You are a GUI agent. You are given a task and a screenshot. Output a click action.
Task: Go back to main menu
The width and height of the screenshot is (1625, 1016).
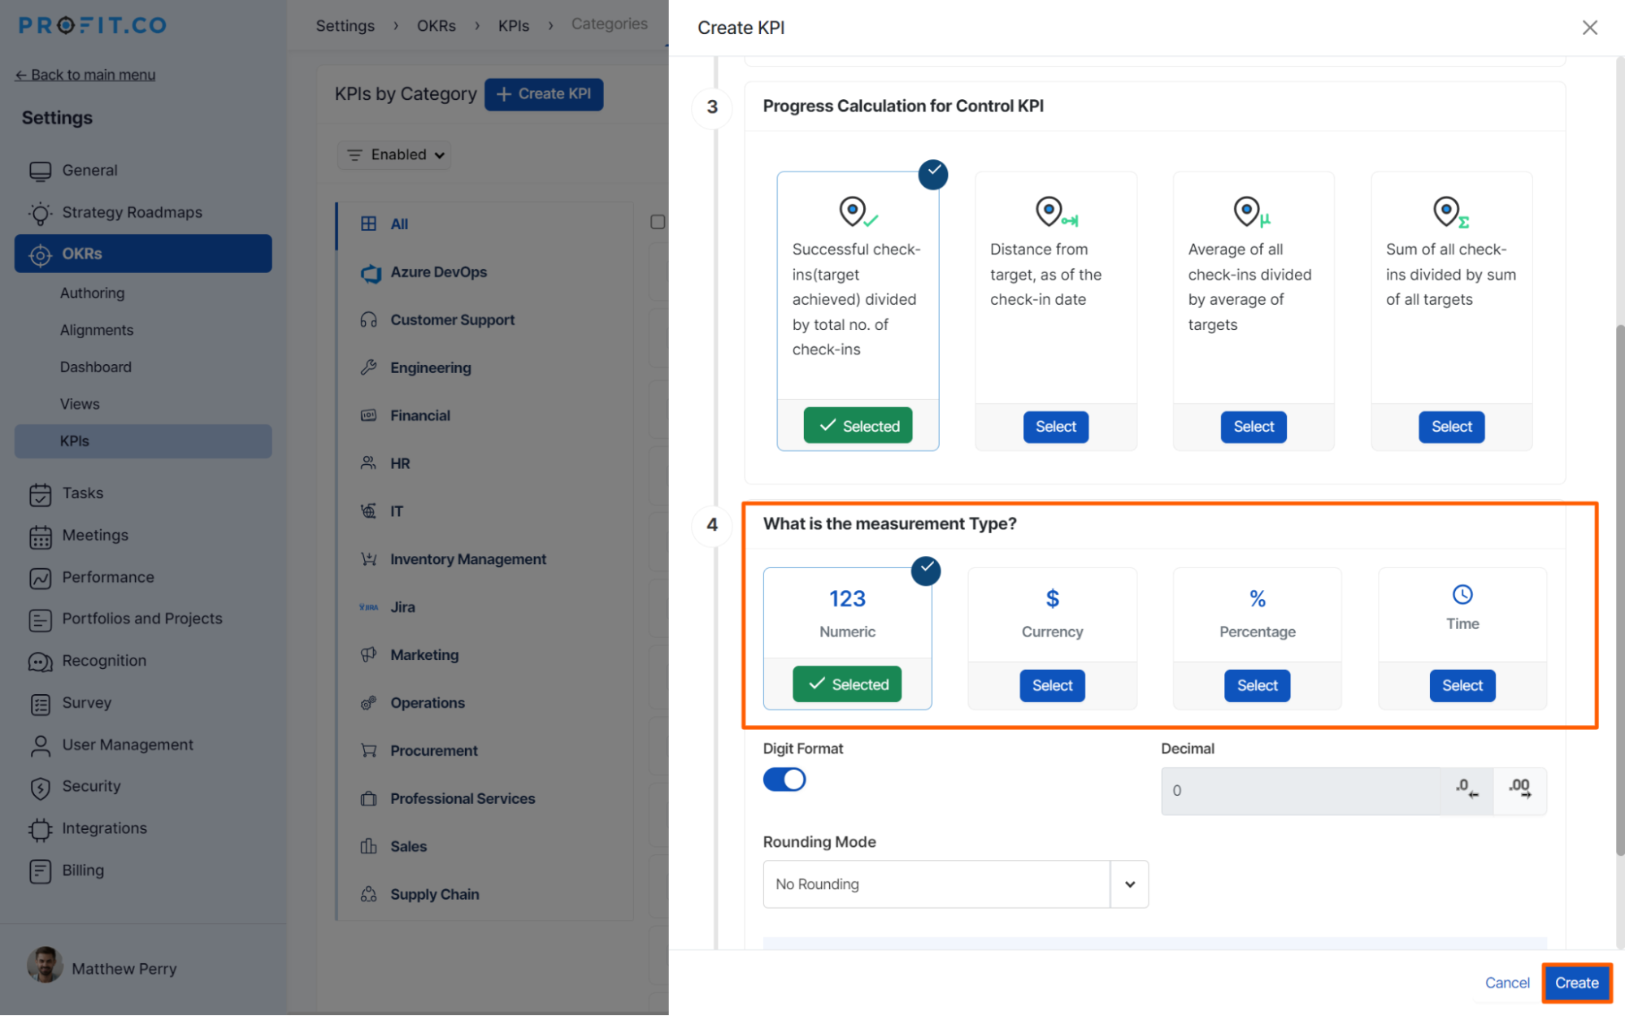85,74
